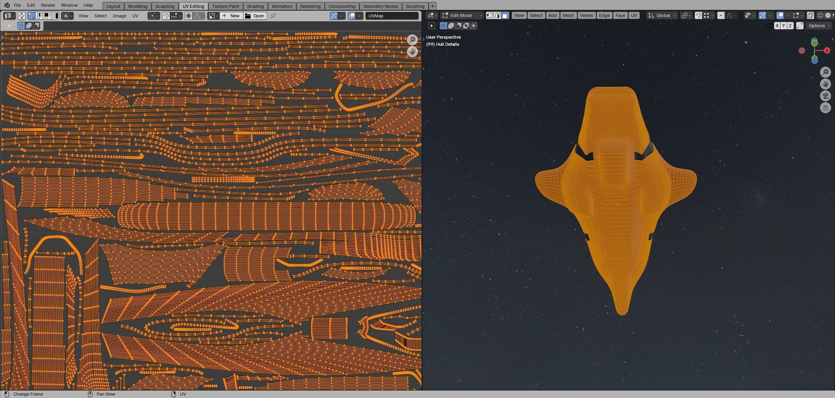Open the UV sticky selection mode dropdown
This screenshot has width=835, height=398.
tap(67, 16)
